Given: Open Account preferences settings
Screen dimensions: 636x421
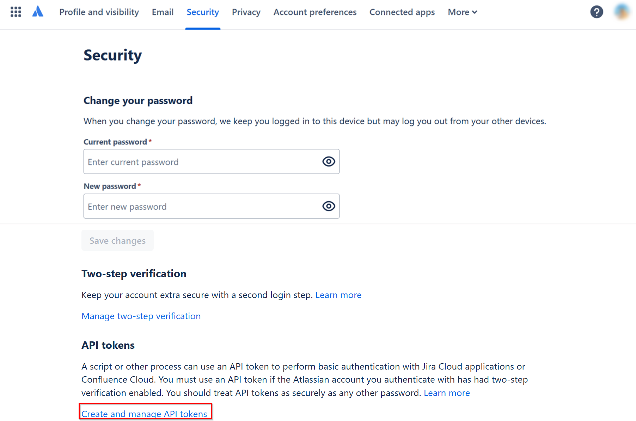Looking at the screenshot, I should [315, 12].
